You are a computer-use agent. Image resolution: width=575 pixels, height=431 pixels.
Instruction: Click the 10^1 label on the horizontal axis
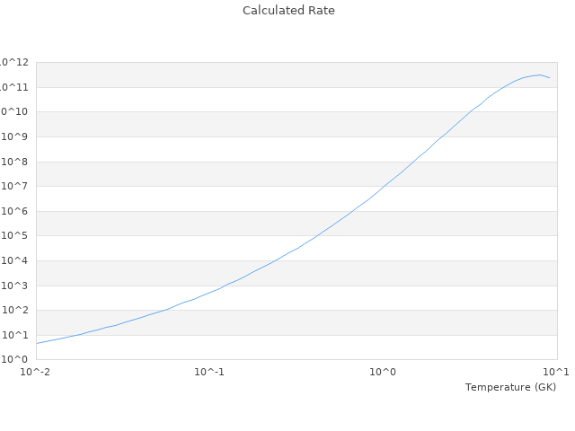point(556,372)
